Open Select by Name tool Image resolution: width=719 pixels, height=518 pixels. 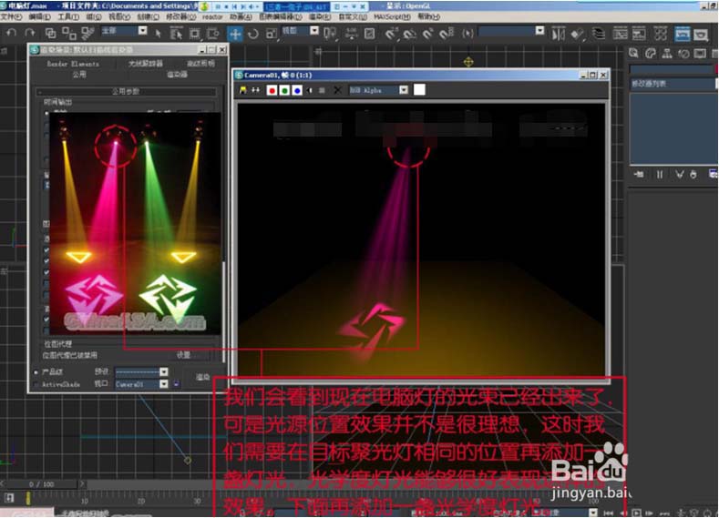click(x=176, y=34)
